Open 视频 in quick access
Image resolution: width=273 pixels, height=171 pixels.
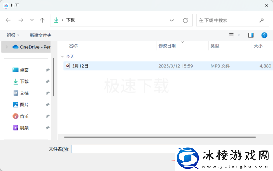tap(24, 128)
